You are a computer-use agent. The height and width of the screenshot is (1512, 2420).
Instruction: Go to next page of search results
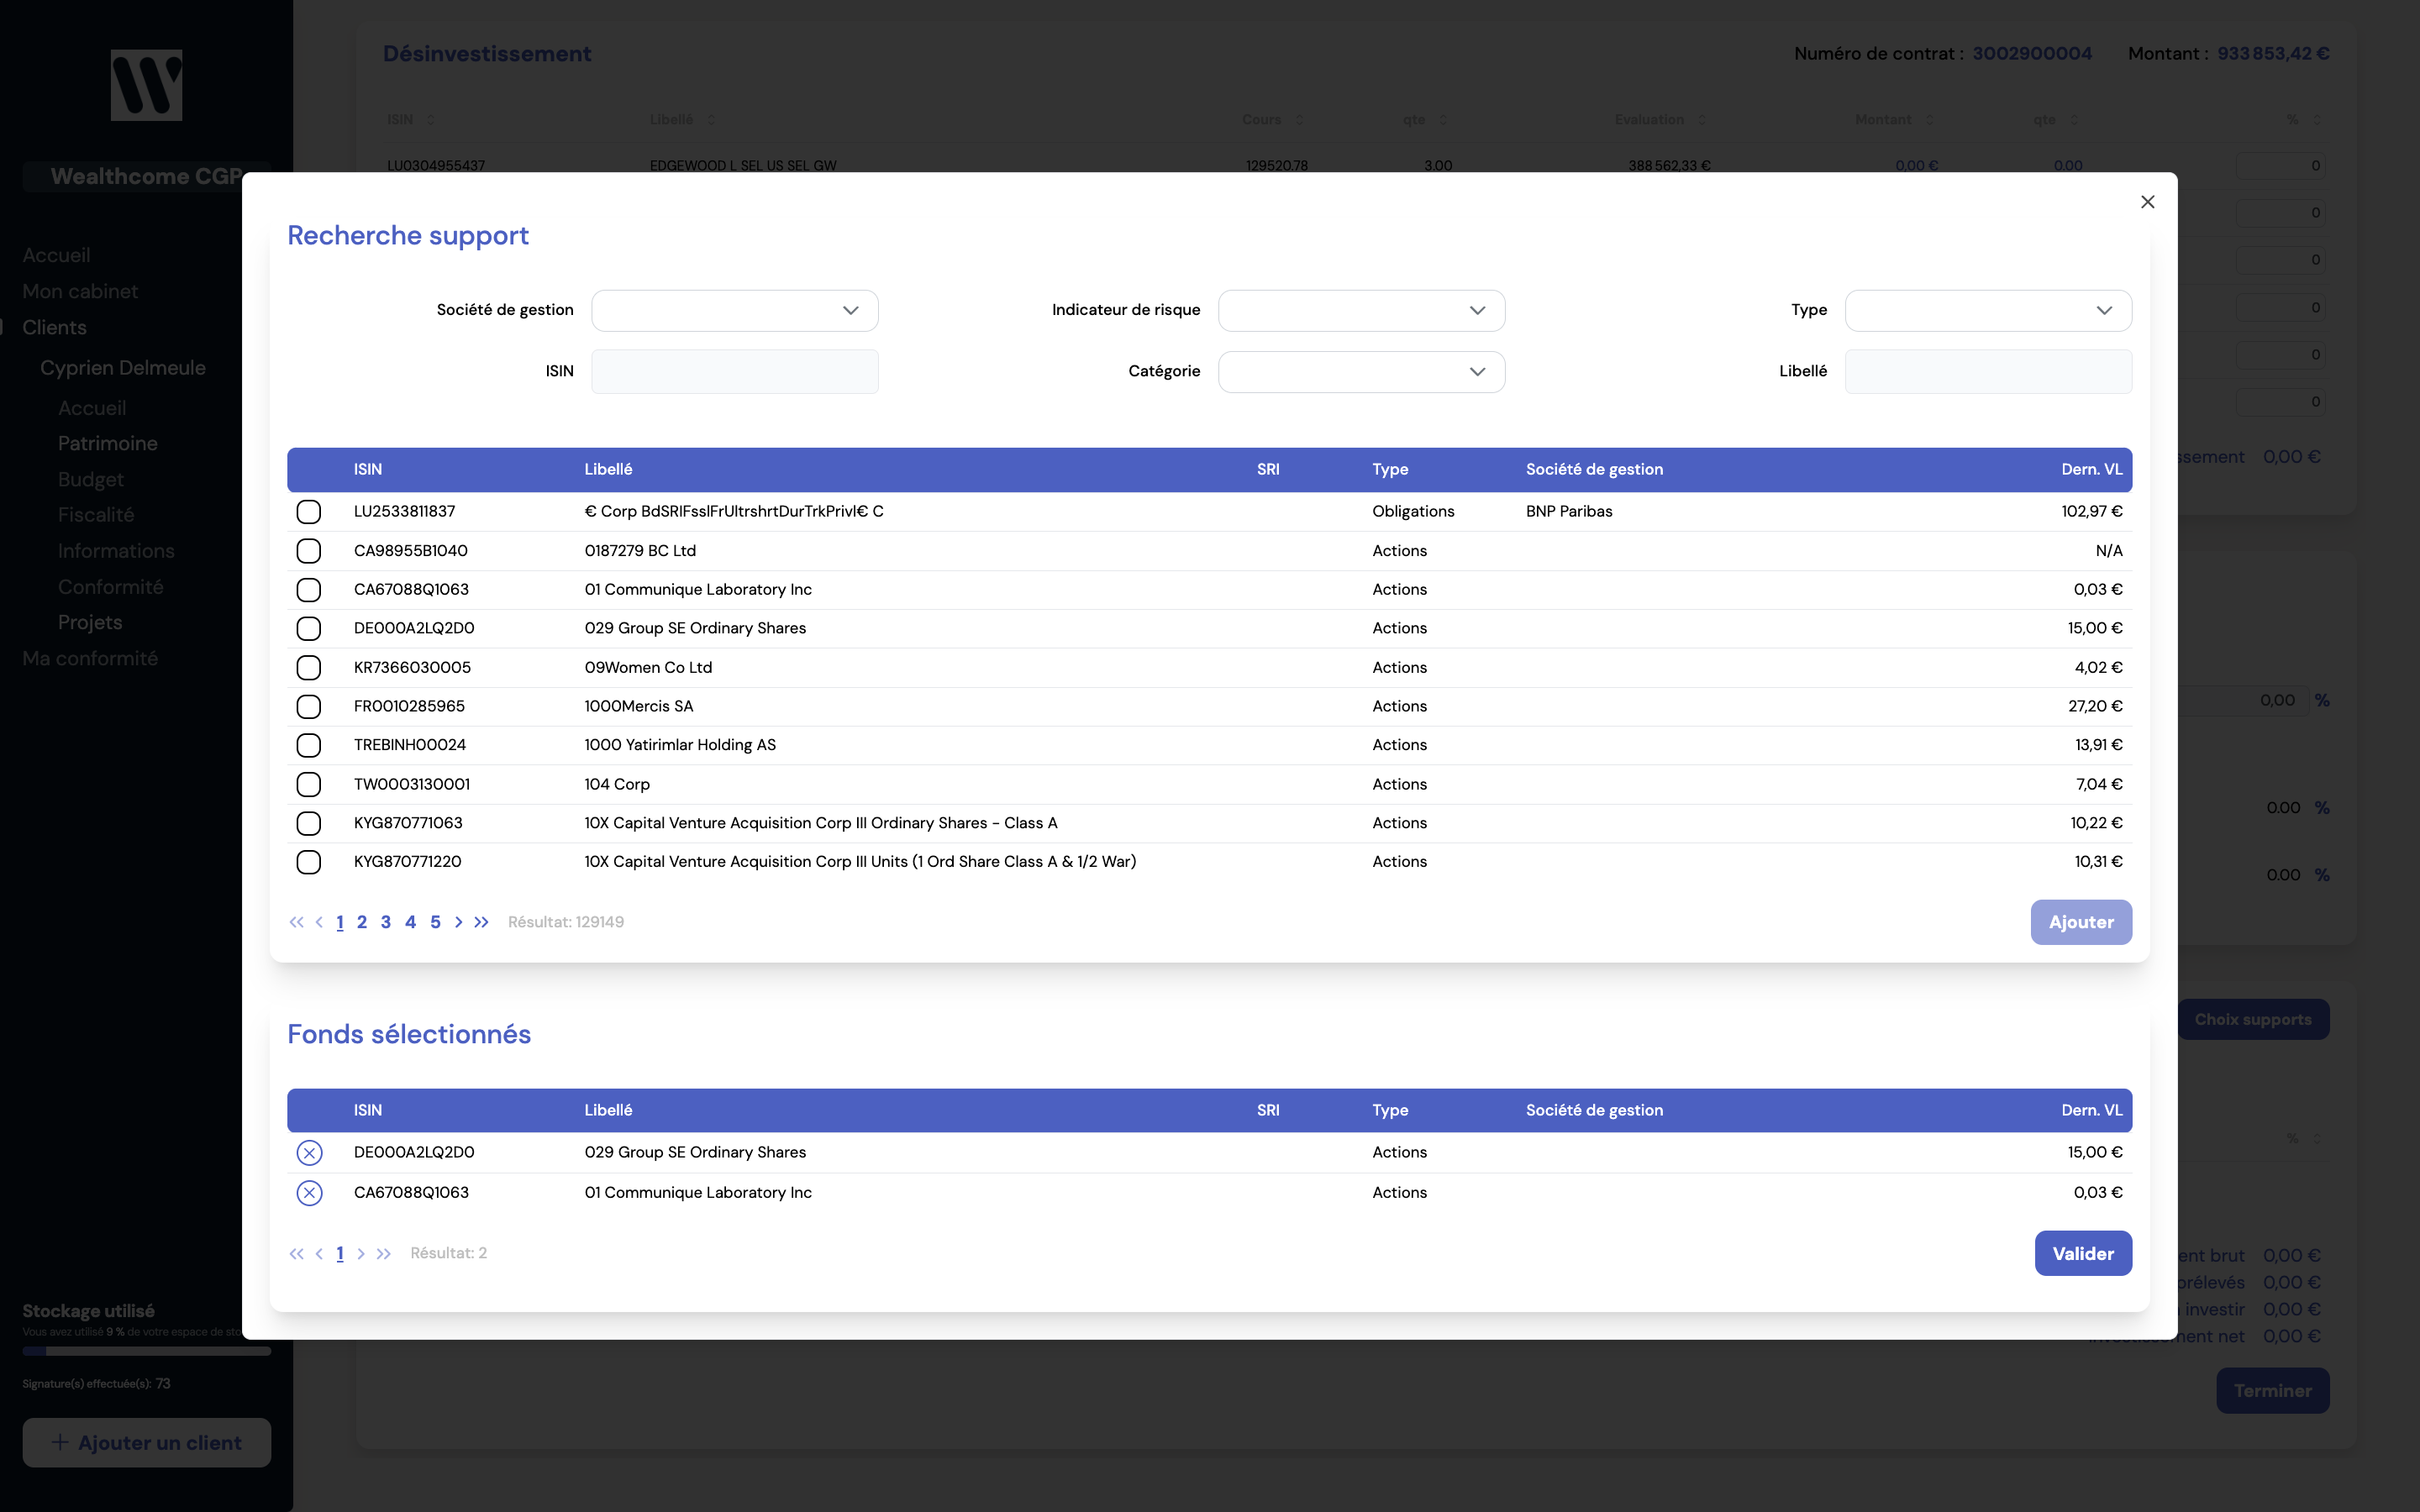pos(458,922)
